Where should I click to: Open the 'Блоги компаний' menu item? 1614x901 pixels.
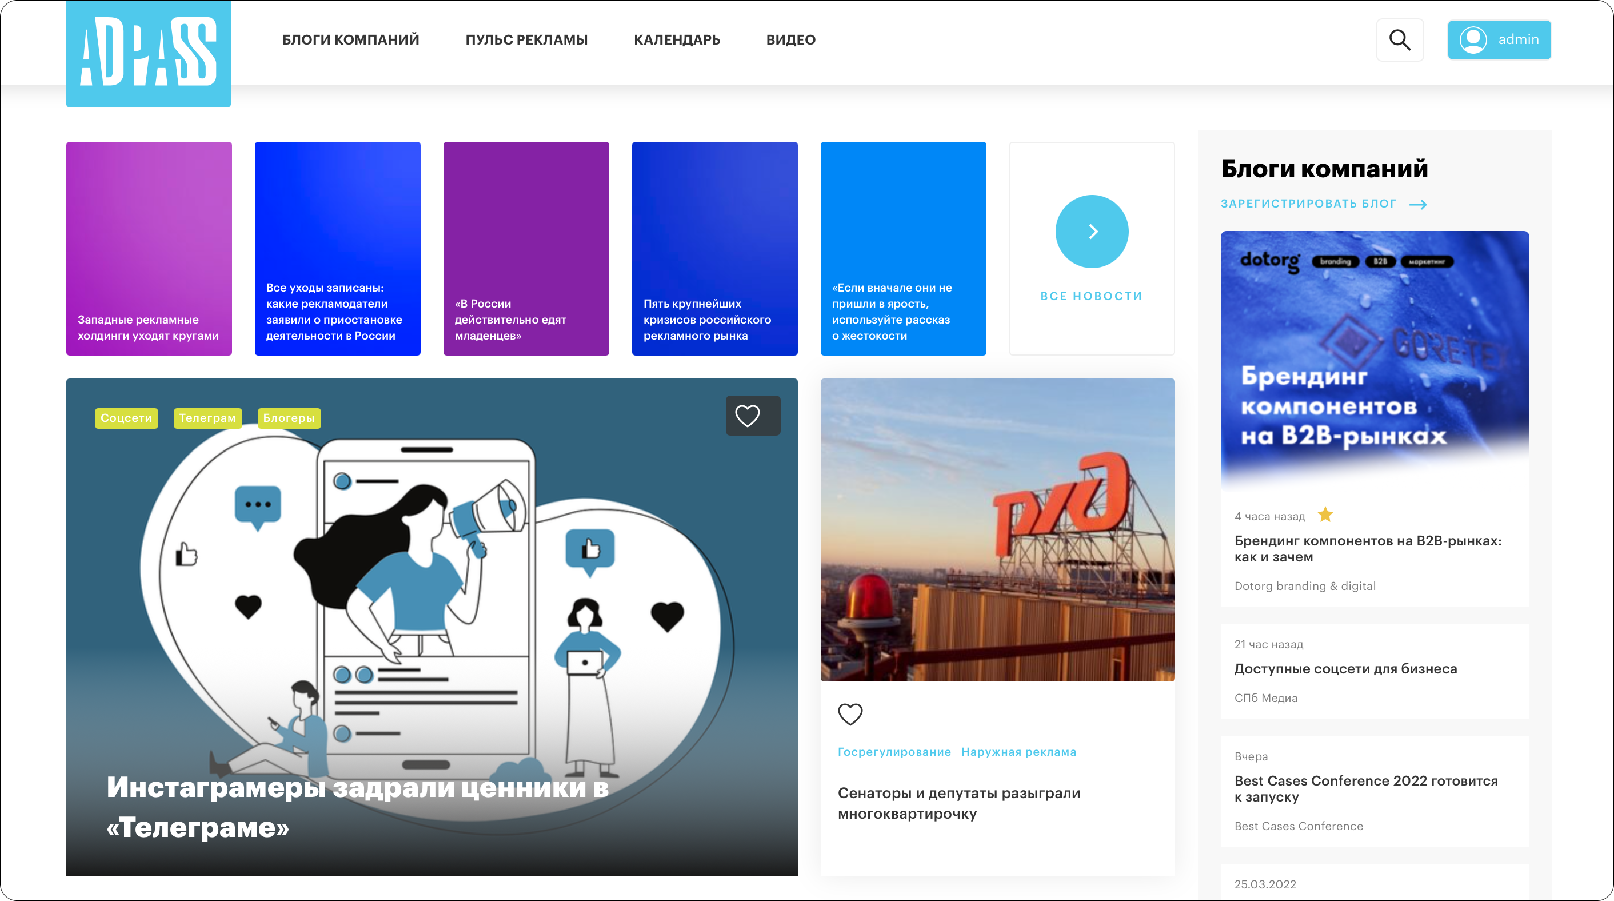tap(350, 40)
